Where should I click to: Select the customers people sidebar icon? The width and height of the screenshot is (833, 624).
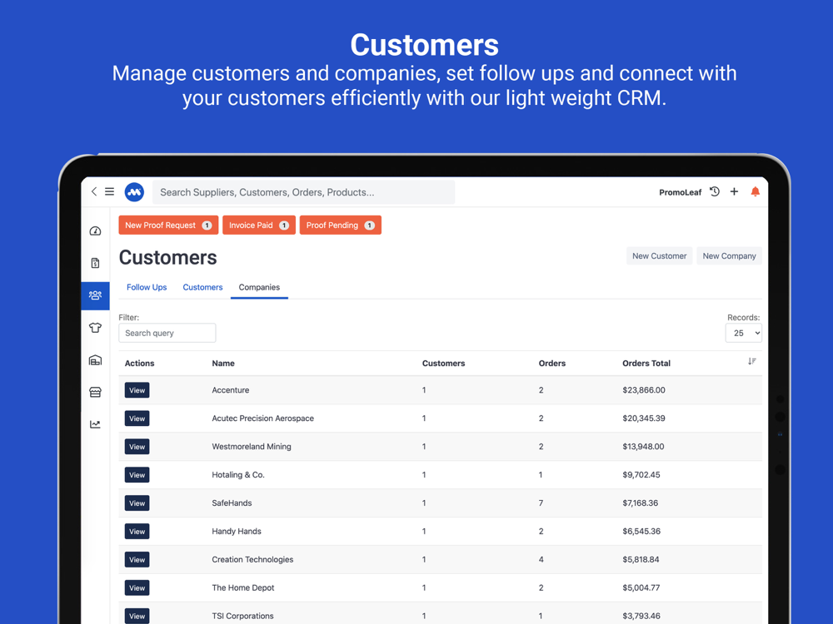pos(95,295)
